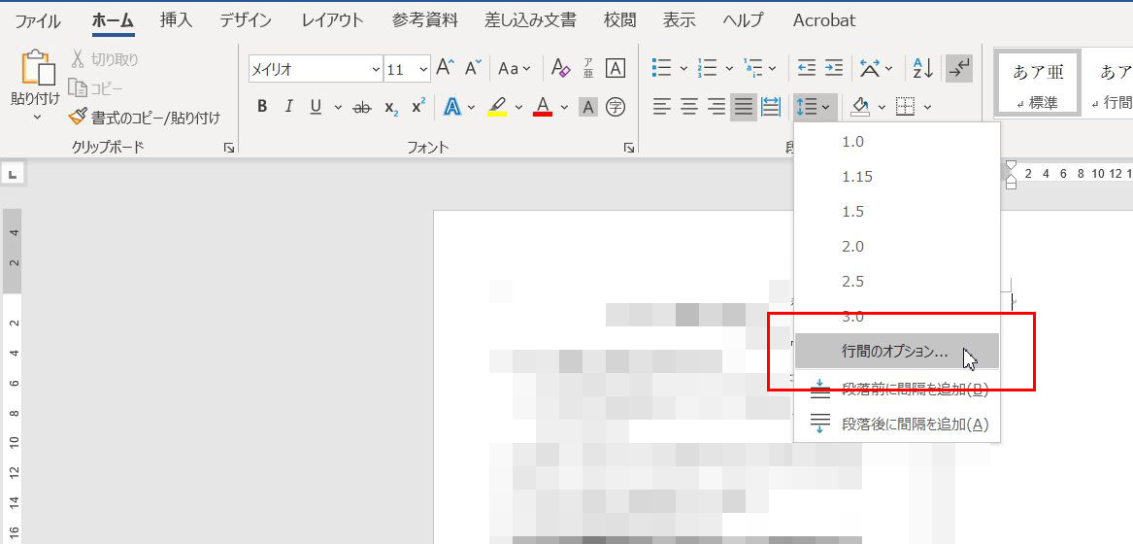Open the font name メイリオ dropdown
This screenshot has height=544, width=1133.
coord(376,70)
